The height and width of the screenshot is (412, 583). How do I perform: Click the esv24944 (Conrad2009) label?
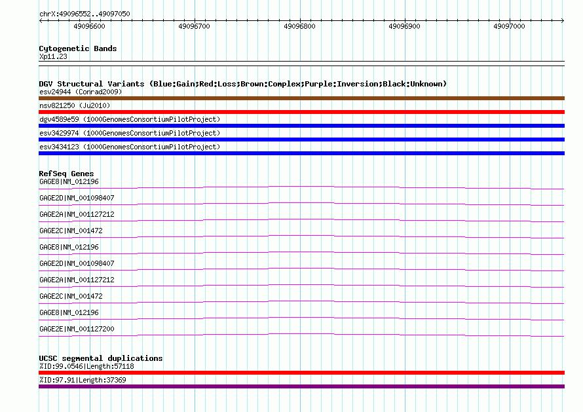[x=81, y=92]
